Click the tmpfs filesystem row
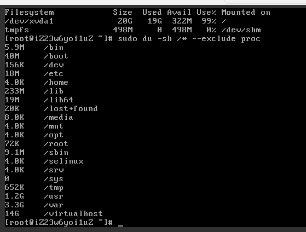Image resolution: width=306 pixels, height=232 pixels. point(132,30)
